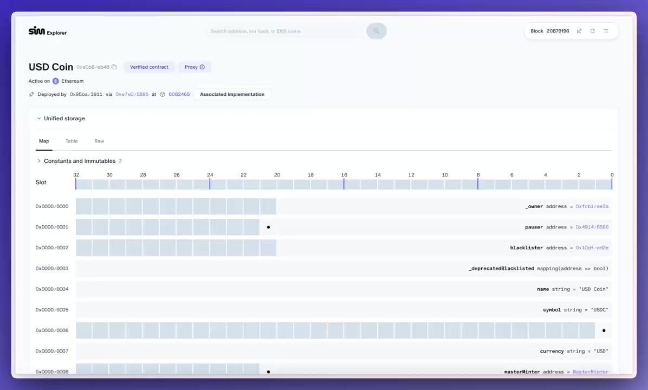Click the name string 'USD Coin' value

point(593,289)
